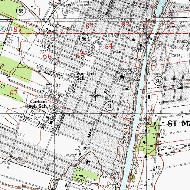Click the '26T' elevation label

158,173
